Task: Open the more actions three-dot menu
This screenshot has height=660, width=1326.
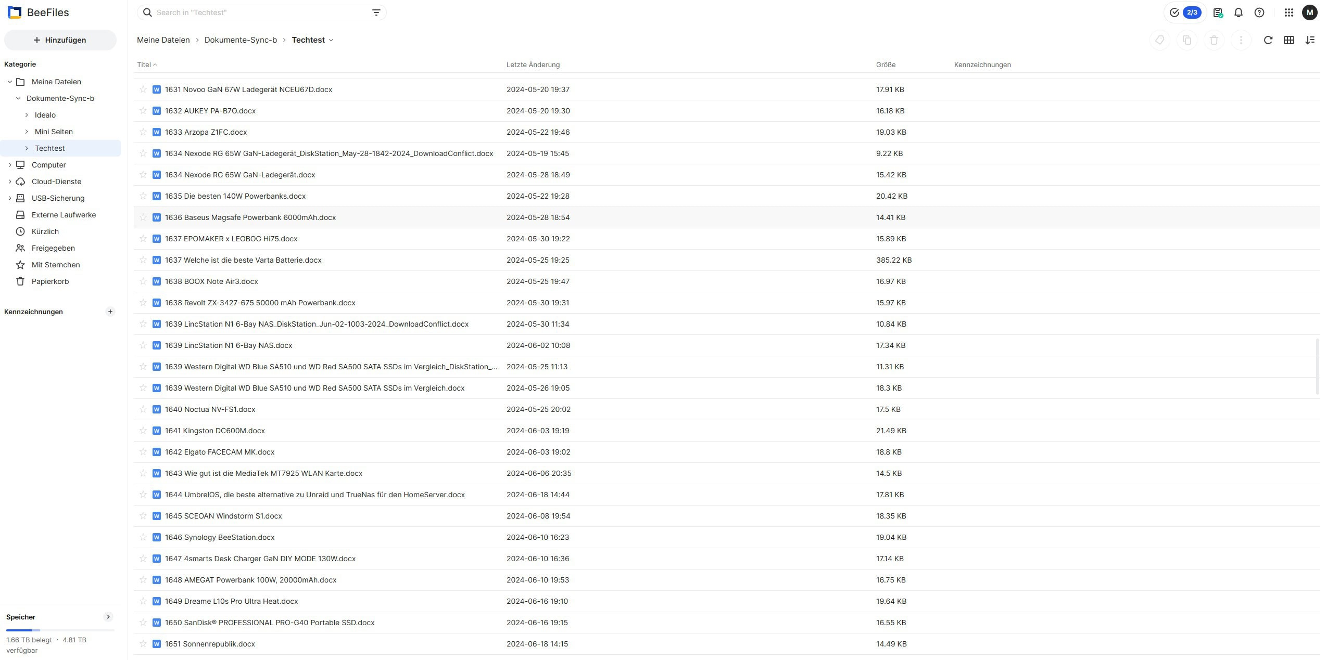Action: coord(1241,40)
